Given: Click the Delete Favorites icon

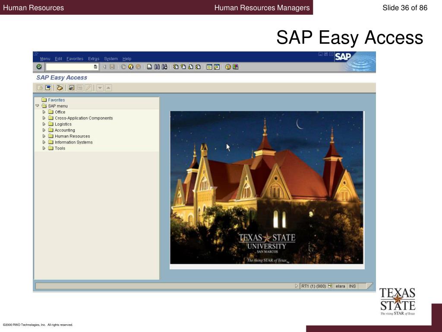Looking at the screenshot, I should [x=80, y=88].
